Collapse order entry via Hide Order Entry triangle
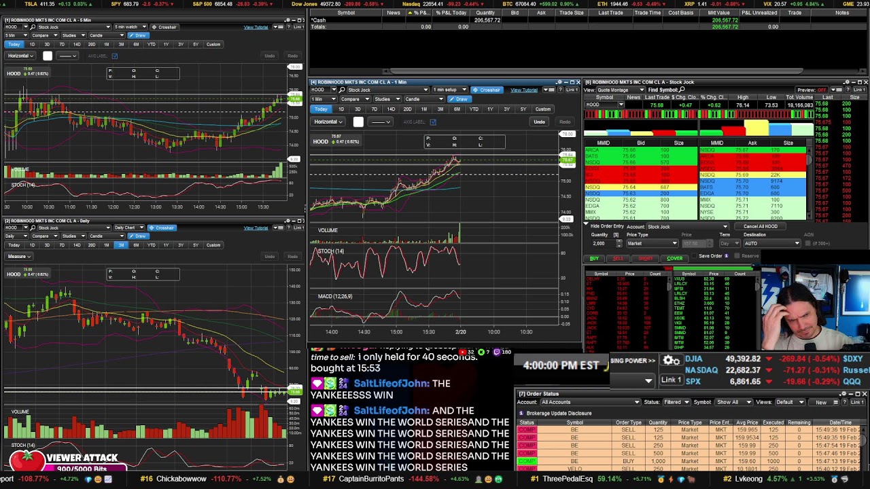The image size is (870, 489). (x=586, y=223)
